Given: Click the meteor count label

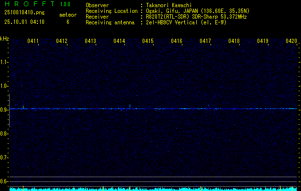Looking at the screenshot, I should 68,15.
